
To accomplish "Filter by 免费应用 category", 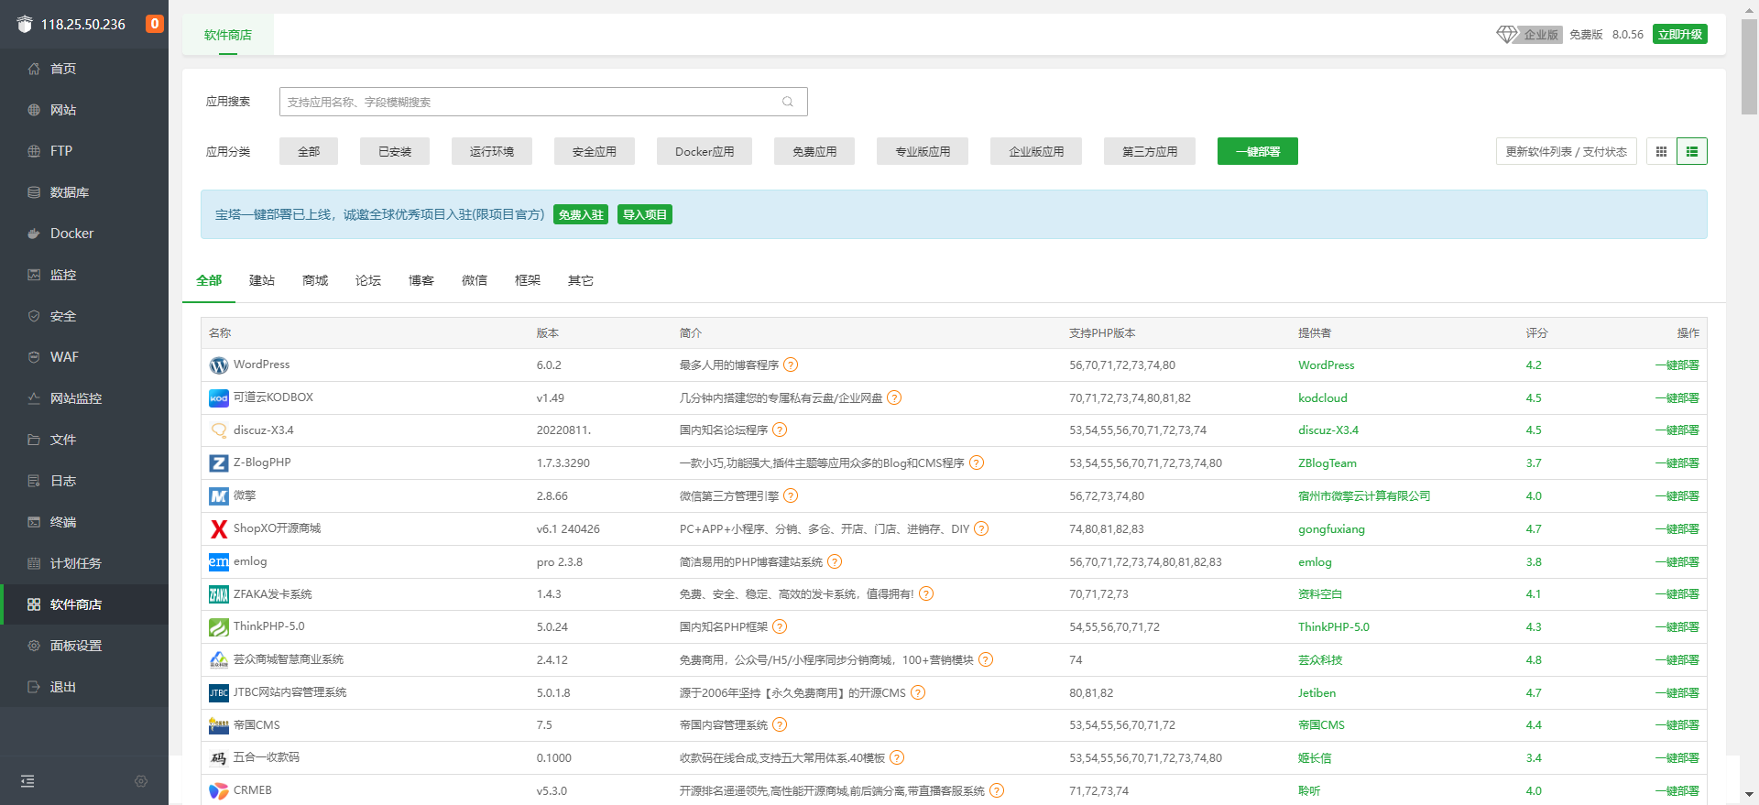I will coord(814,151).
